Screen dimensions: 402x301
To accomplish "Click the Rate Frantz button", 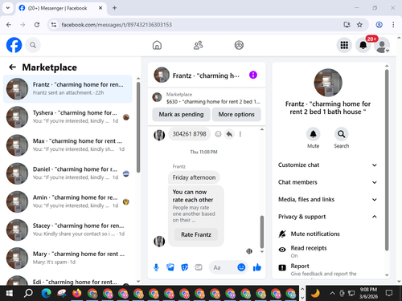I will tap(196, 234).
